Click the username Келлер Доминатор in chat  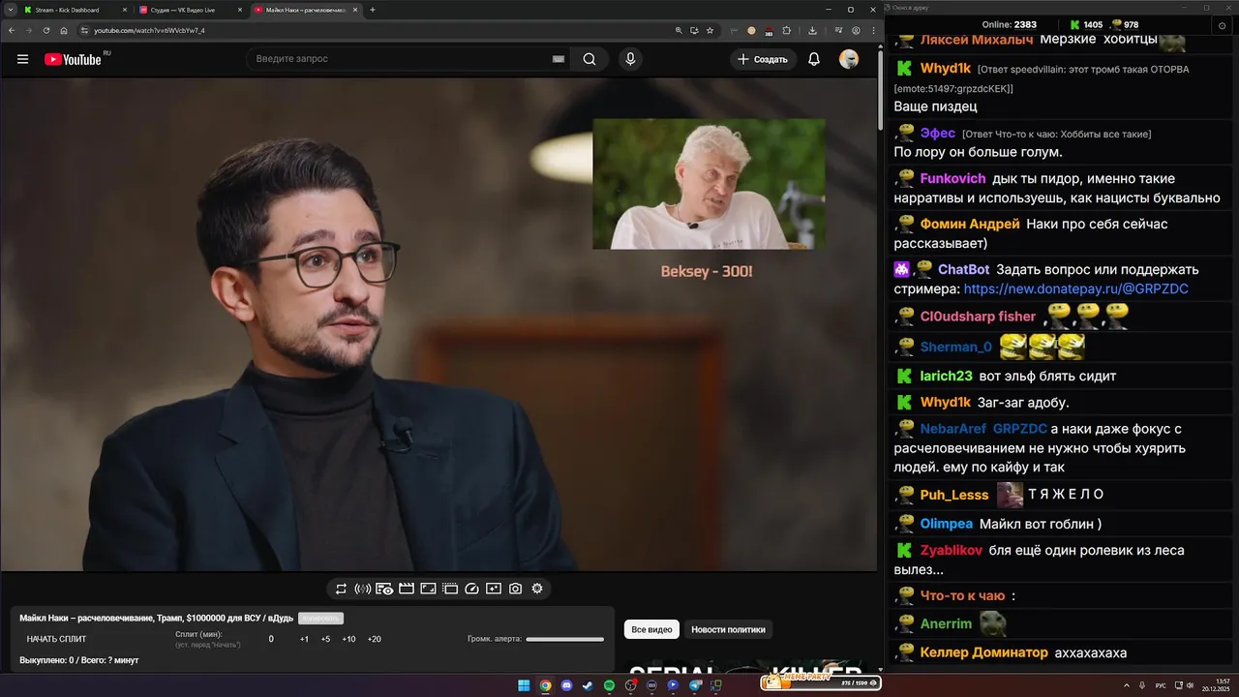point(983,652)
